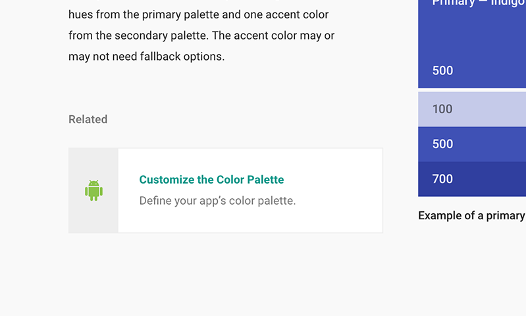This screenshot has height=316, width=526.
Task: Click the "Example of a primary" caption
Action: coord(471,215)
